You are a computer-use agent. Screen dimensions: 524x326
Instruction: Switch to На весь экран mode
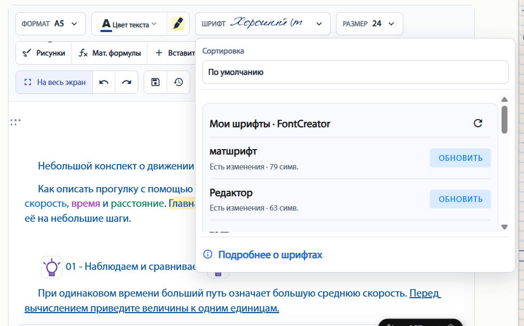point(54,82)
